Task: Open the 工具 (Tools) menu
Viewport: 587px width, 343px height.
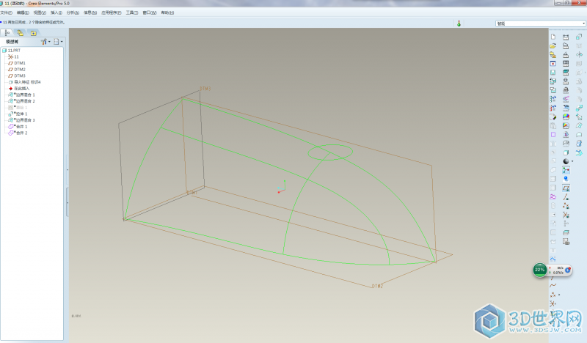Action: [x=132, y=12]
